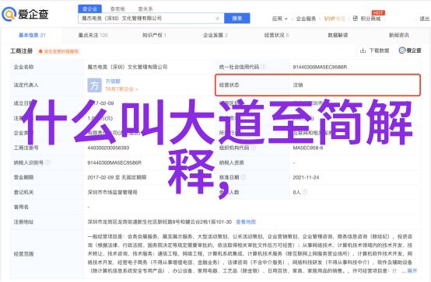Click the 退出 logout link
This screenshot has height=282, width=431.
[x=425, y=19]
